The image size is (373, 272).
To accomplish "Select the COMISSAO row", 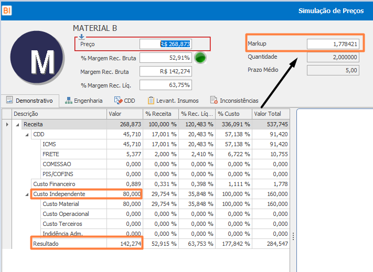I will (x=165, y=164).
